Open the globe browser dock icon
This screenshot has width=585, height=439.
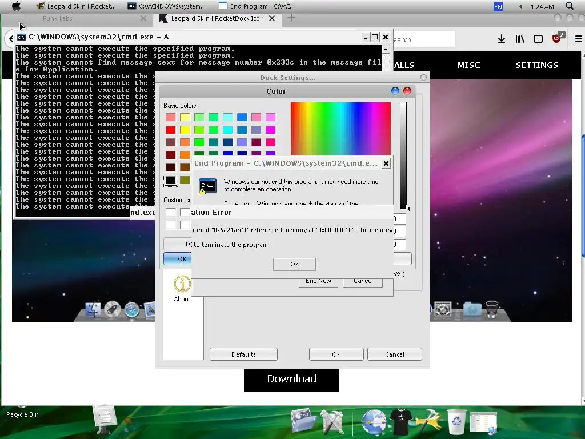(x=373, y=422)
